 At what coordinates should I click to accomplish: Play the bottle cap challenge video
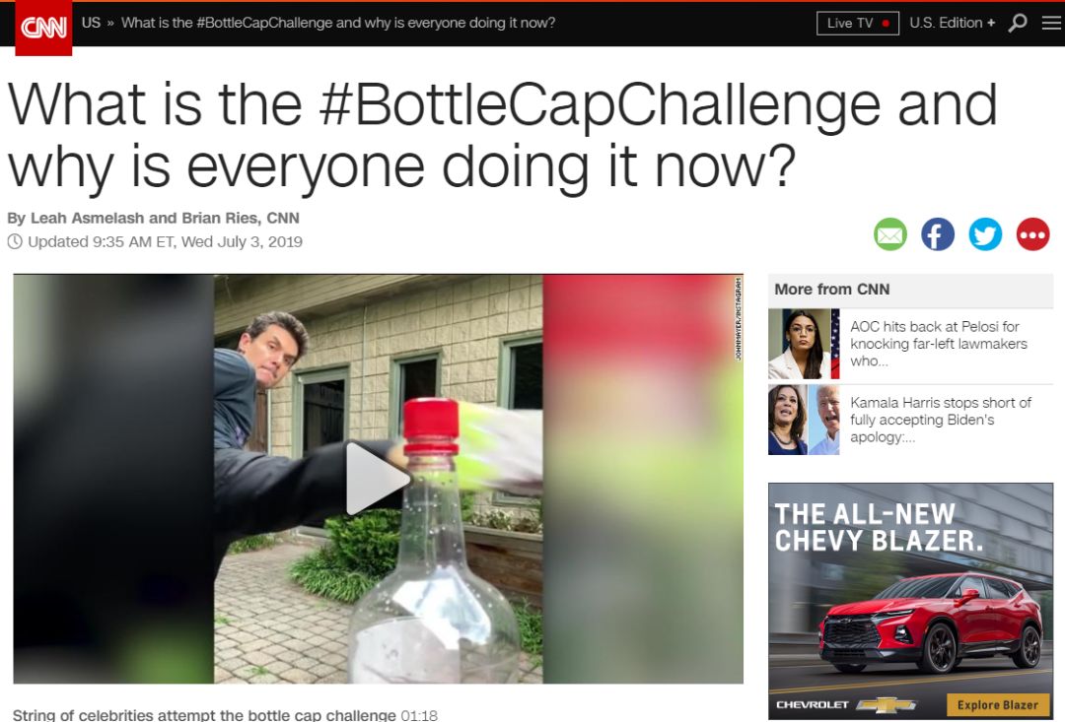[378, 479]
